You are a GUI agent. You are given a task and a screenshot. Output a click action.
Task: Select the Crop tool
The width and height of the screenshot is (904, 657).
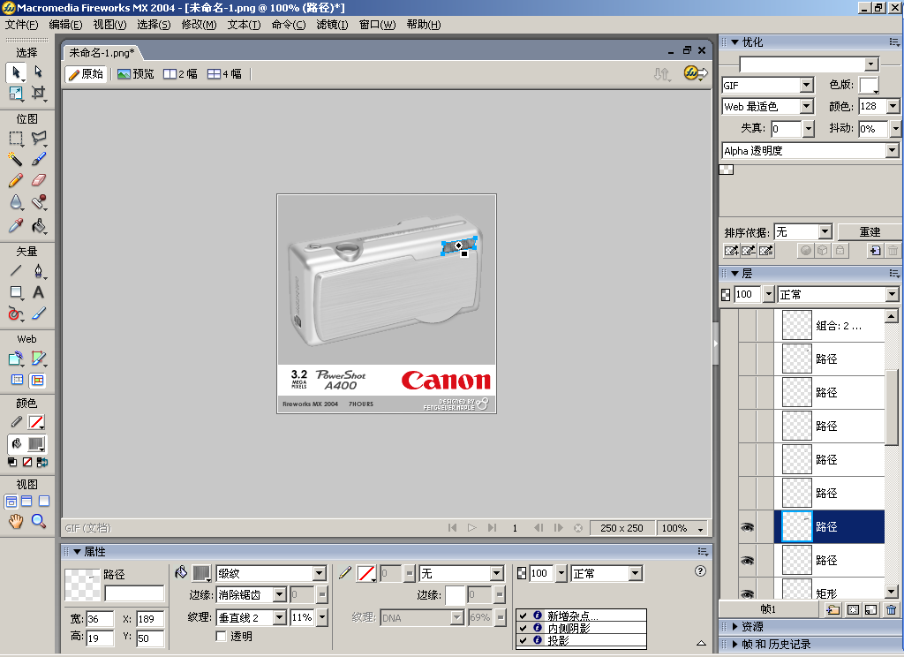pyautogui.click(x=38, y=94)
